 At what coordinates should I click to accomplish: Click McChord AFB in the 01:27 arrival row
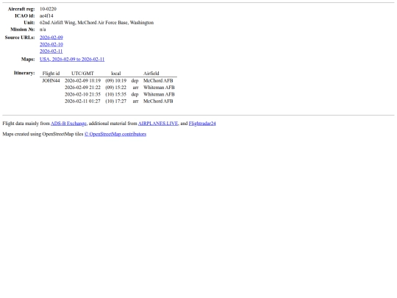click(x=158, y=102)
